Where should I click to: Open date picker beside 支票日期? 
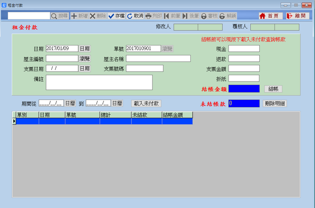(85, 68)
